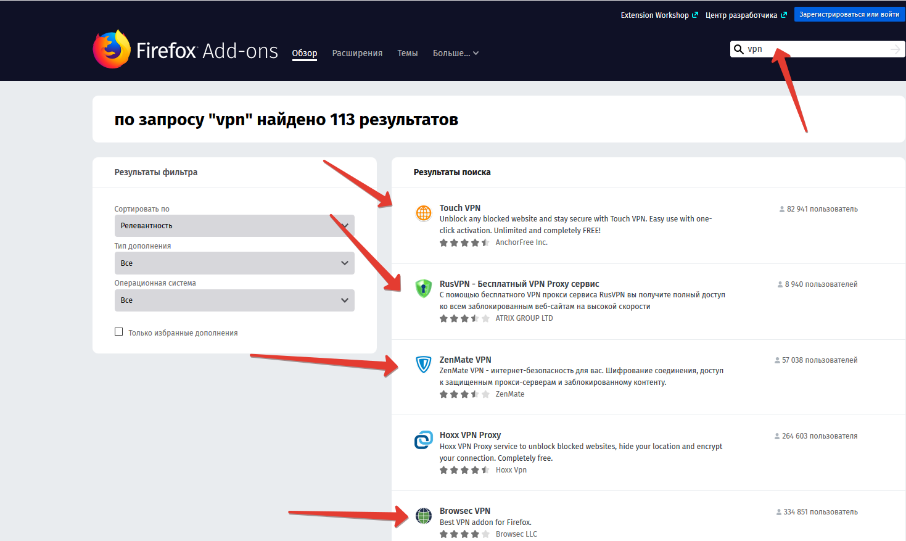
Task: Click ATRIX GROUP LTD author name
Action: click(x=524, y=318)
